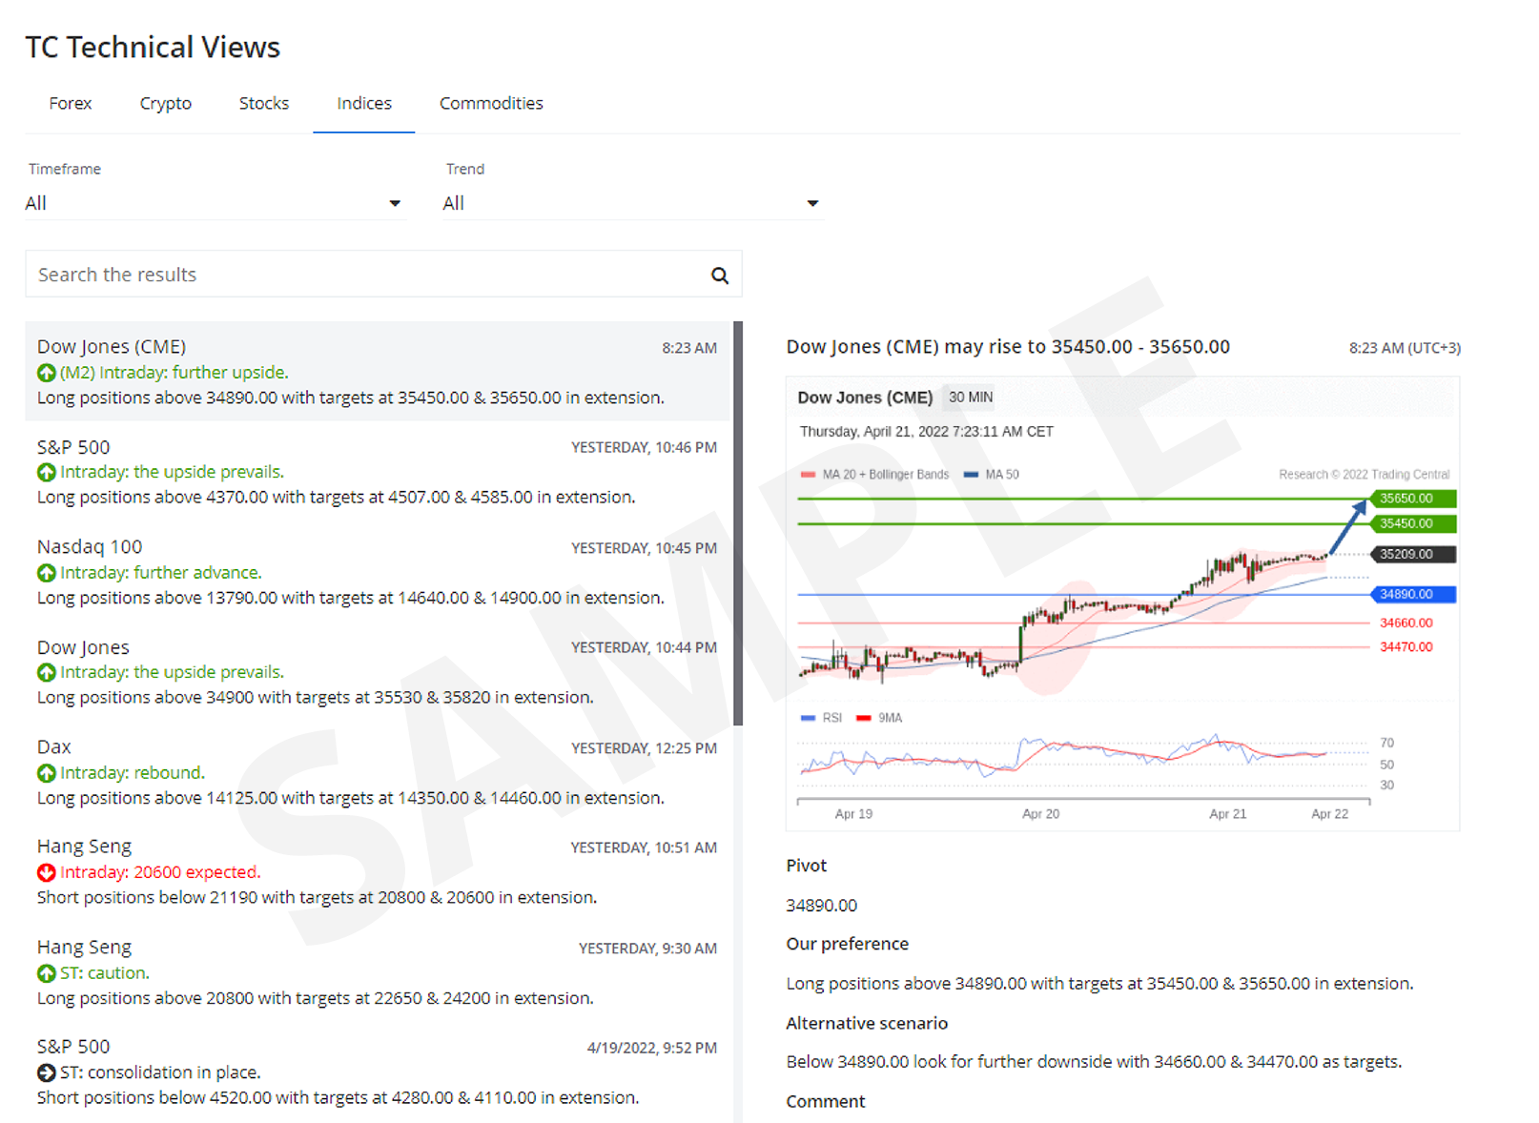Click the search magnifier icon
Viewport: 1539px width, 1123px height.
click(x=720, y=276)
